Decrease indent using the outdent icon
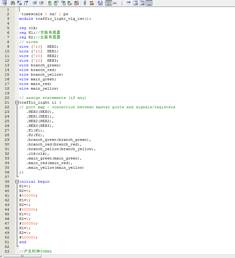This screenshot has width=235, height=258. pos(41,3)
